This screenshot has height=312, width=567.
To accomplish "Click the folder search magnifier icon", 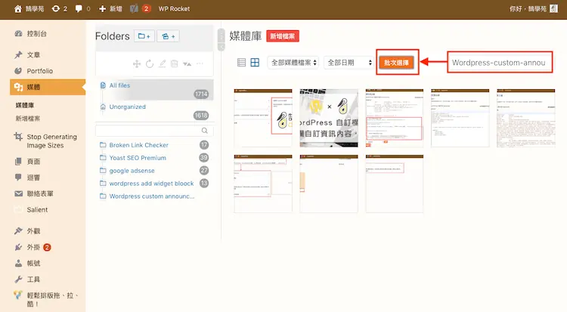I will 205,131.
